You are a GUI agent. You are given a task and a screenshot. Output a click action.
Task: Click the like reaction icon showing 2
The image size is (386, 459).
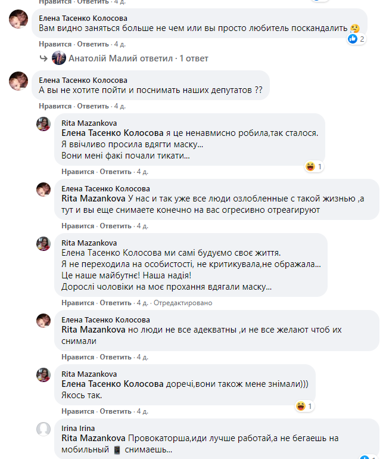pos(353,39)
